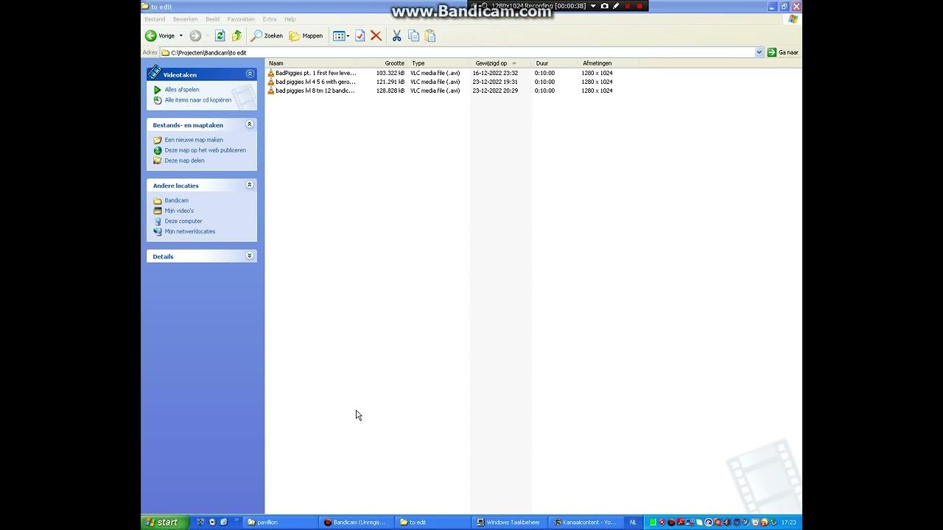This screenshot has width=943, height=530.
Task: Click the NL language indicator
Action: pyautogui.click(x=633, y=522)
